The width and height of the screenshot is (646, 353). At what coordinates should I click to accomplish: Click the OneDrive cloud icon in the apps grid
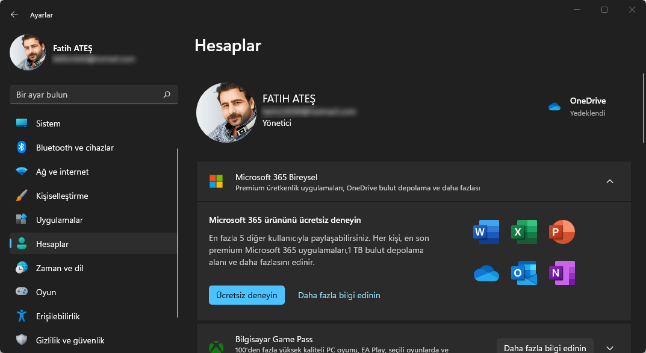coord(486,273)
